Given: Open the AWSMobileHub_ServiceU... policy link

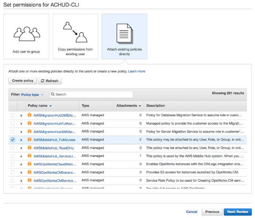Looking at the screenshot, I should coord(55,156).
